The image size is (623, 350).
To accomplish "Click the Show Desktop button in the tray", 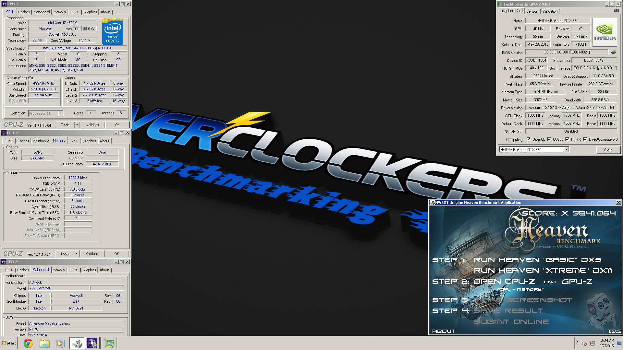I will [x=619, y=343].
